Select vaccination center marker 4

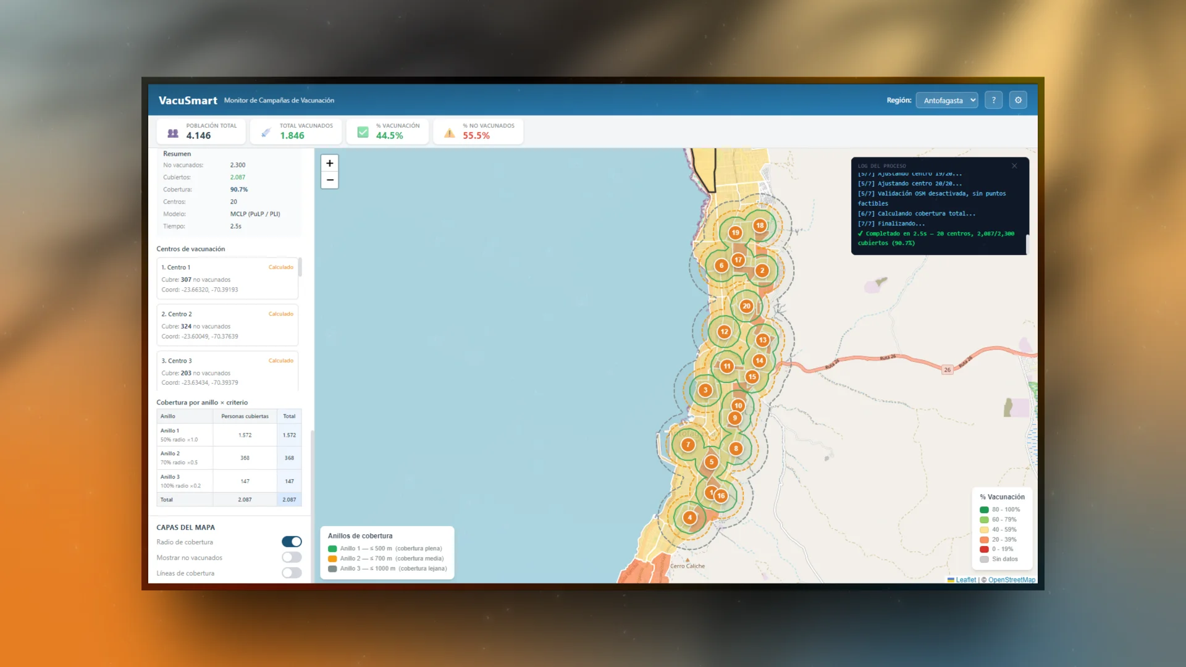pos(690,518)
